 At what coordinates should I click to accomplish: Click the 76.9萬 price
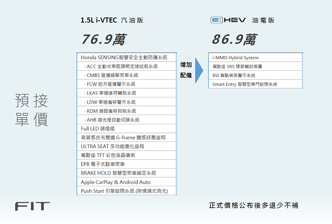pyautogui.click(x=104, y=39)
